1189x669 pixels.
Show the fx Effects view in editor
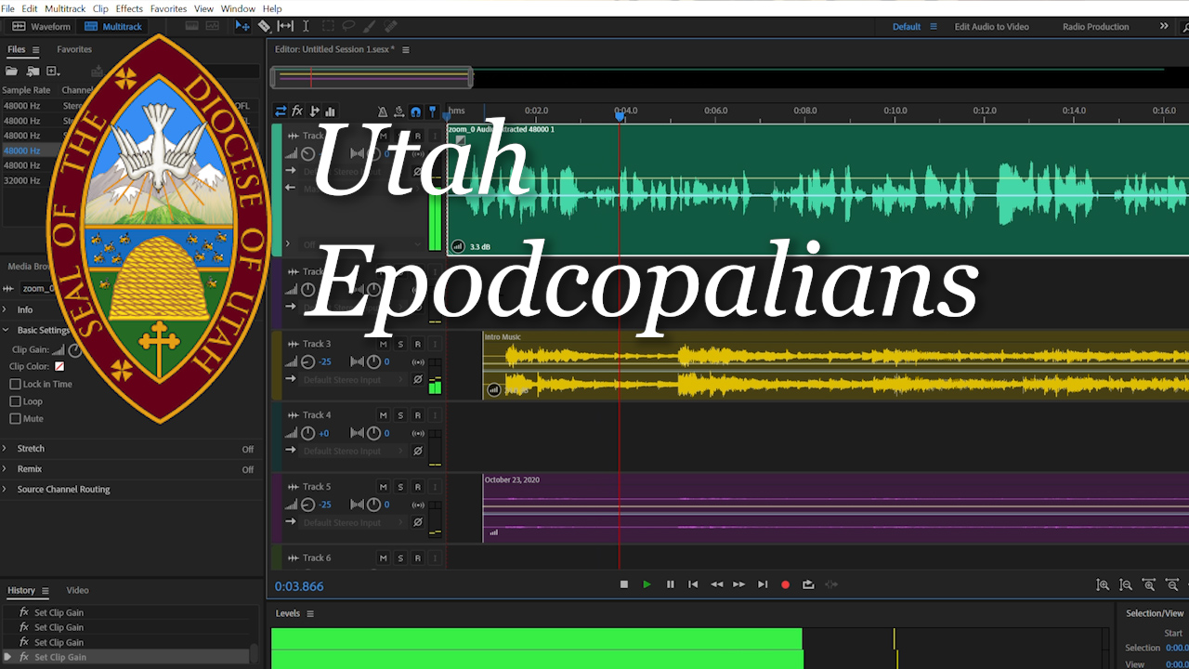pyautogui.click(x=297, y=111)
